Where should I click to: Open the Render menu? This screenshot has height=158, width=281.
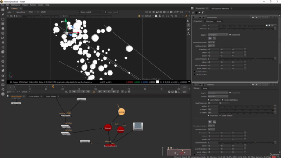[x=33, y=5]
